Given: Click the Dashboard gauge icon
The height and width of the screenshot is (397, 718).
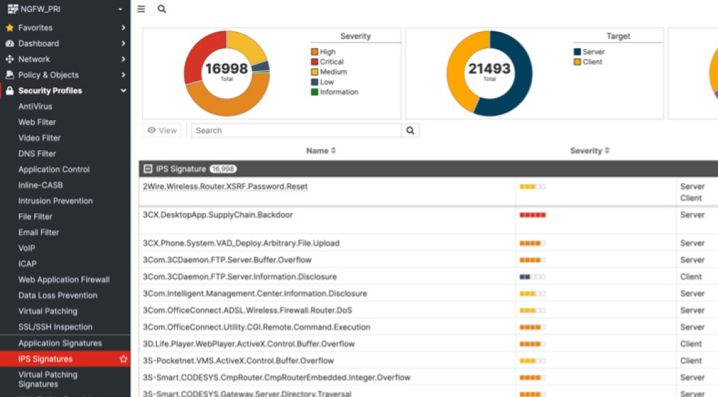Looking at the screenshot, I should [x=9, y=43].
